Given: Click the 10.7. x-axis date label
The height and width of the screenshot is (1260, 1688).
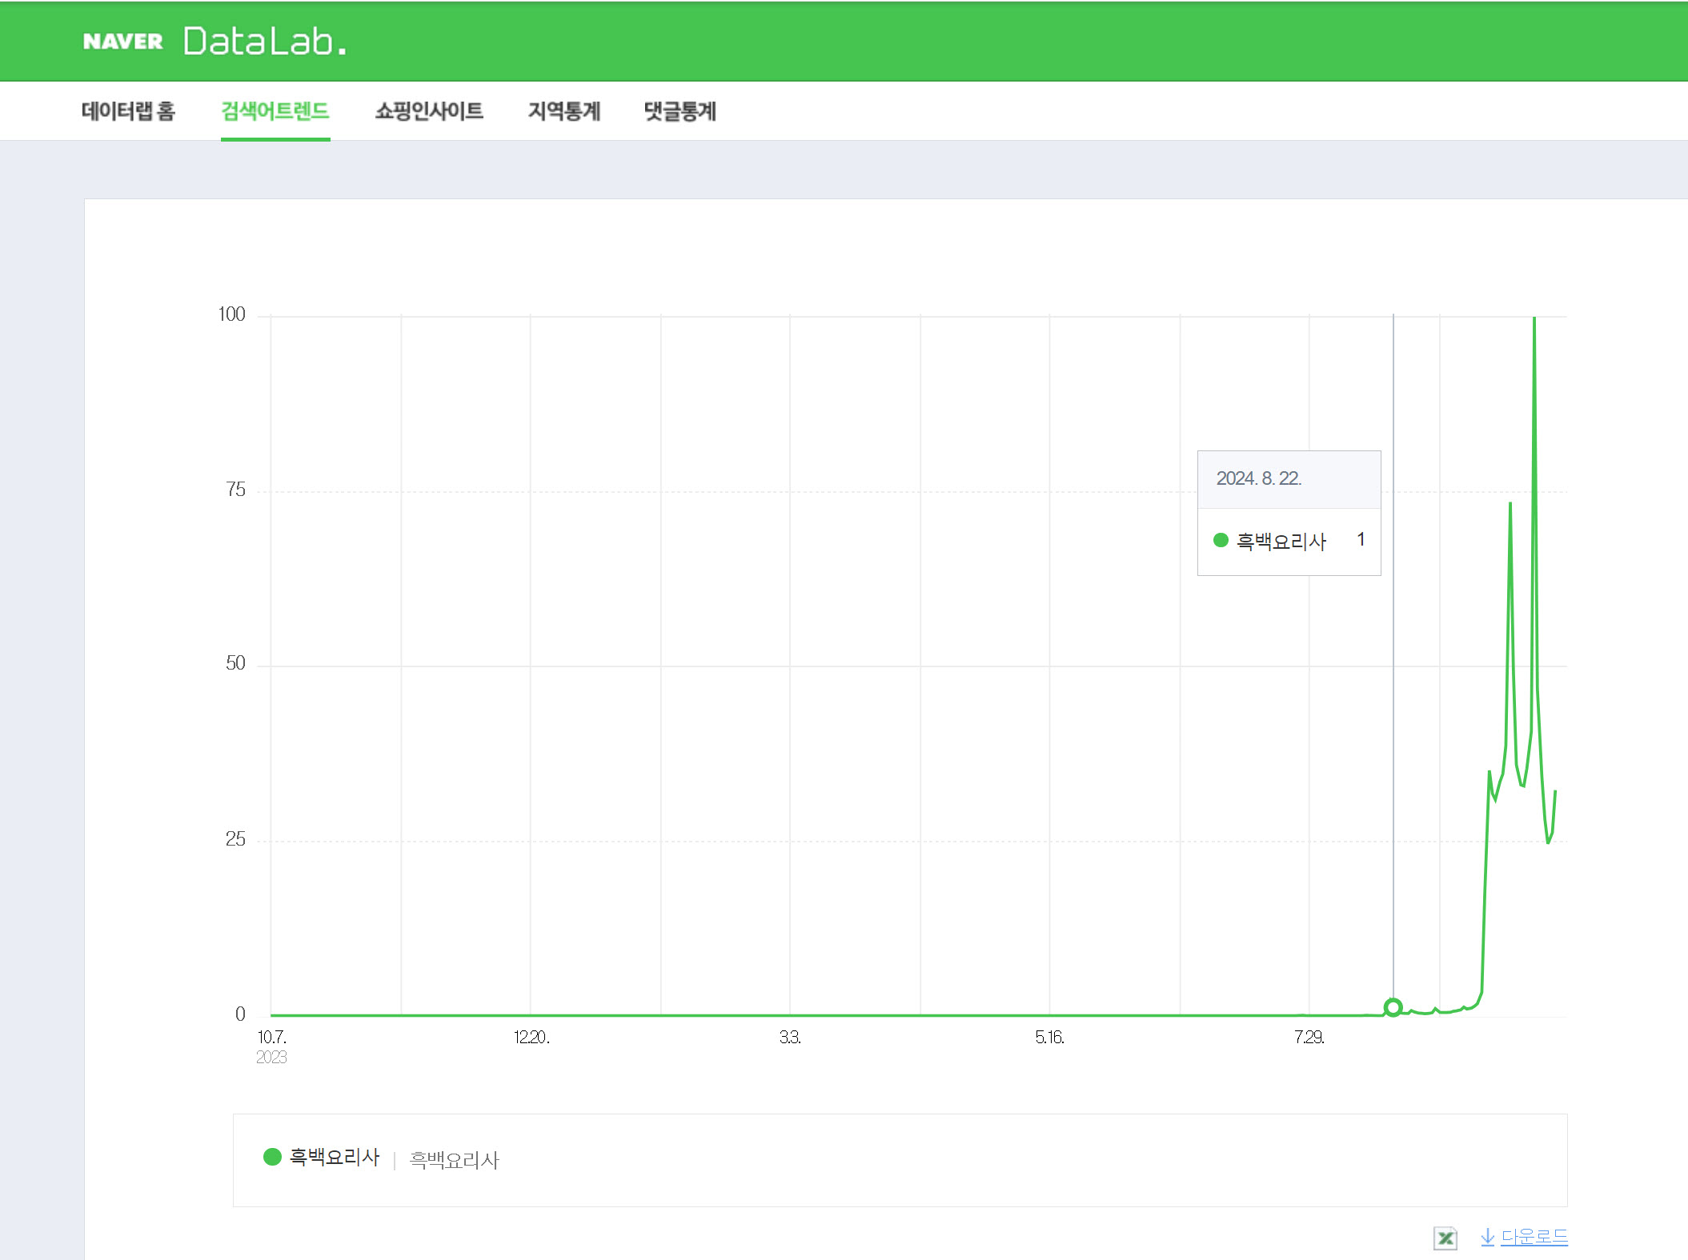Looking at the screenshot, I should coord(271,1038).
